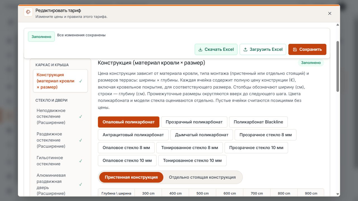
Task: Click КАРКАС И КРЫША group heading
Action: 52,65
